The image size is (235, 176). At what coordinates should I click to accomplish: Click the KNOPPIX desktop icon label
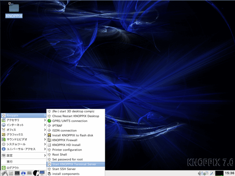(x=14, y=16)
